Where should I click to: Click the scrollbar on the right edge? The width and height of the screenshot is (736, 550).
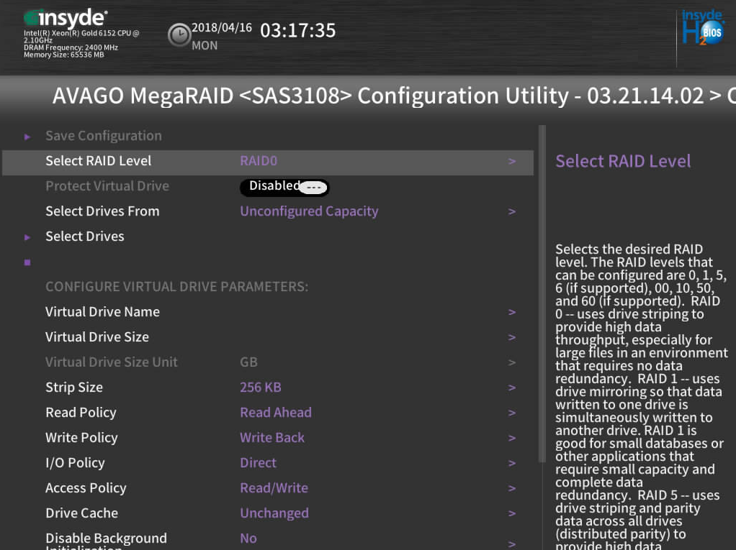click(x=544, y=288)
